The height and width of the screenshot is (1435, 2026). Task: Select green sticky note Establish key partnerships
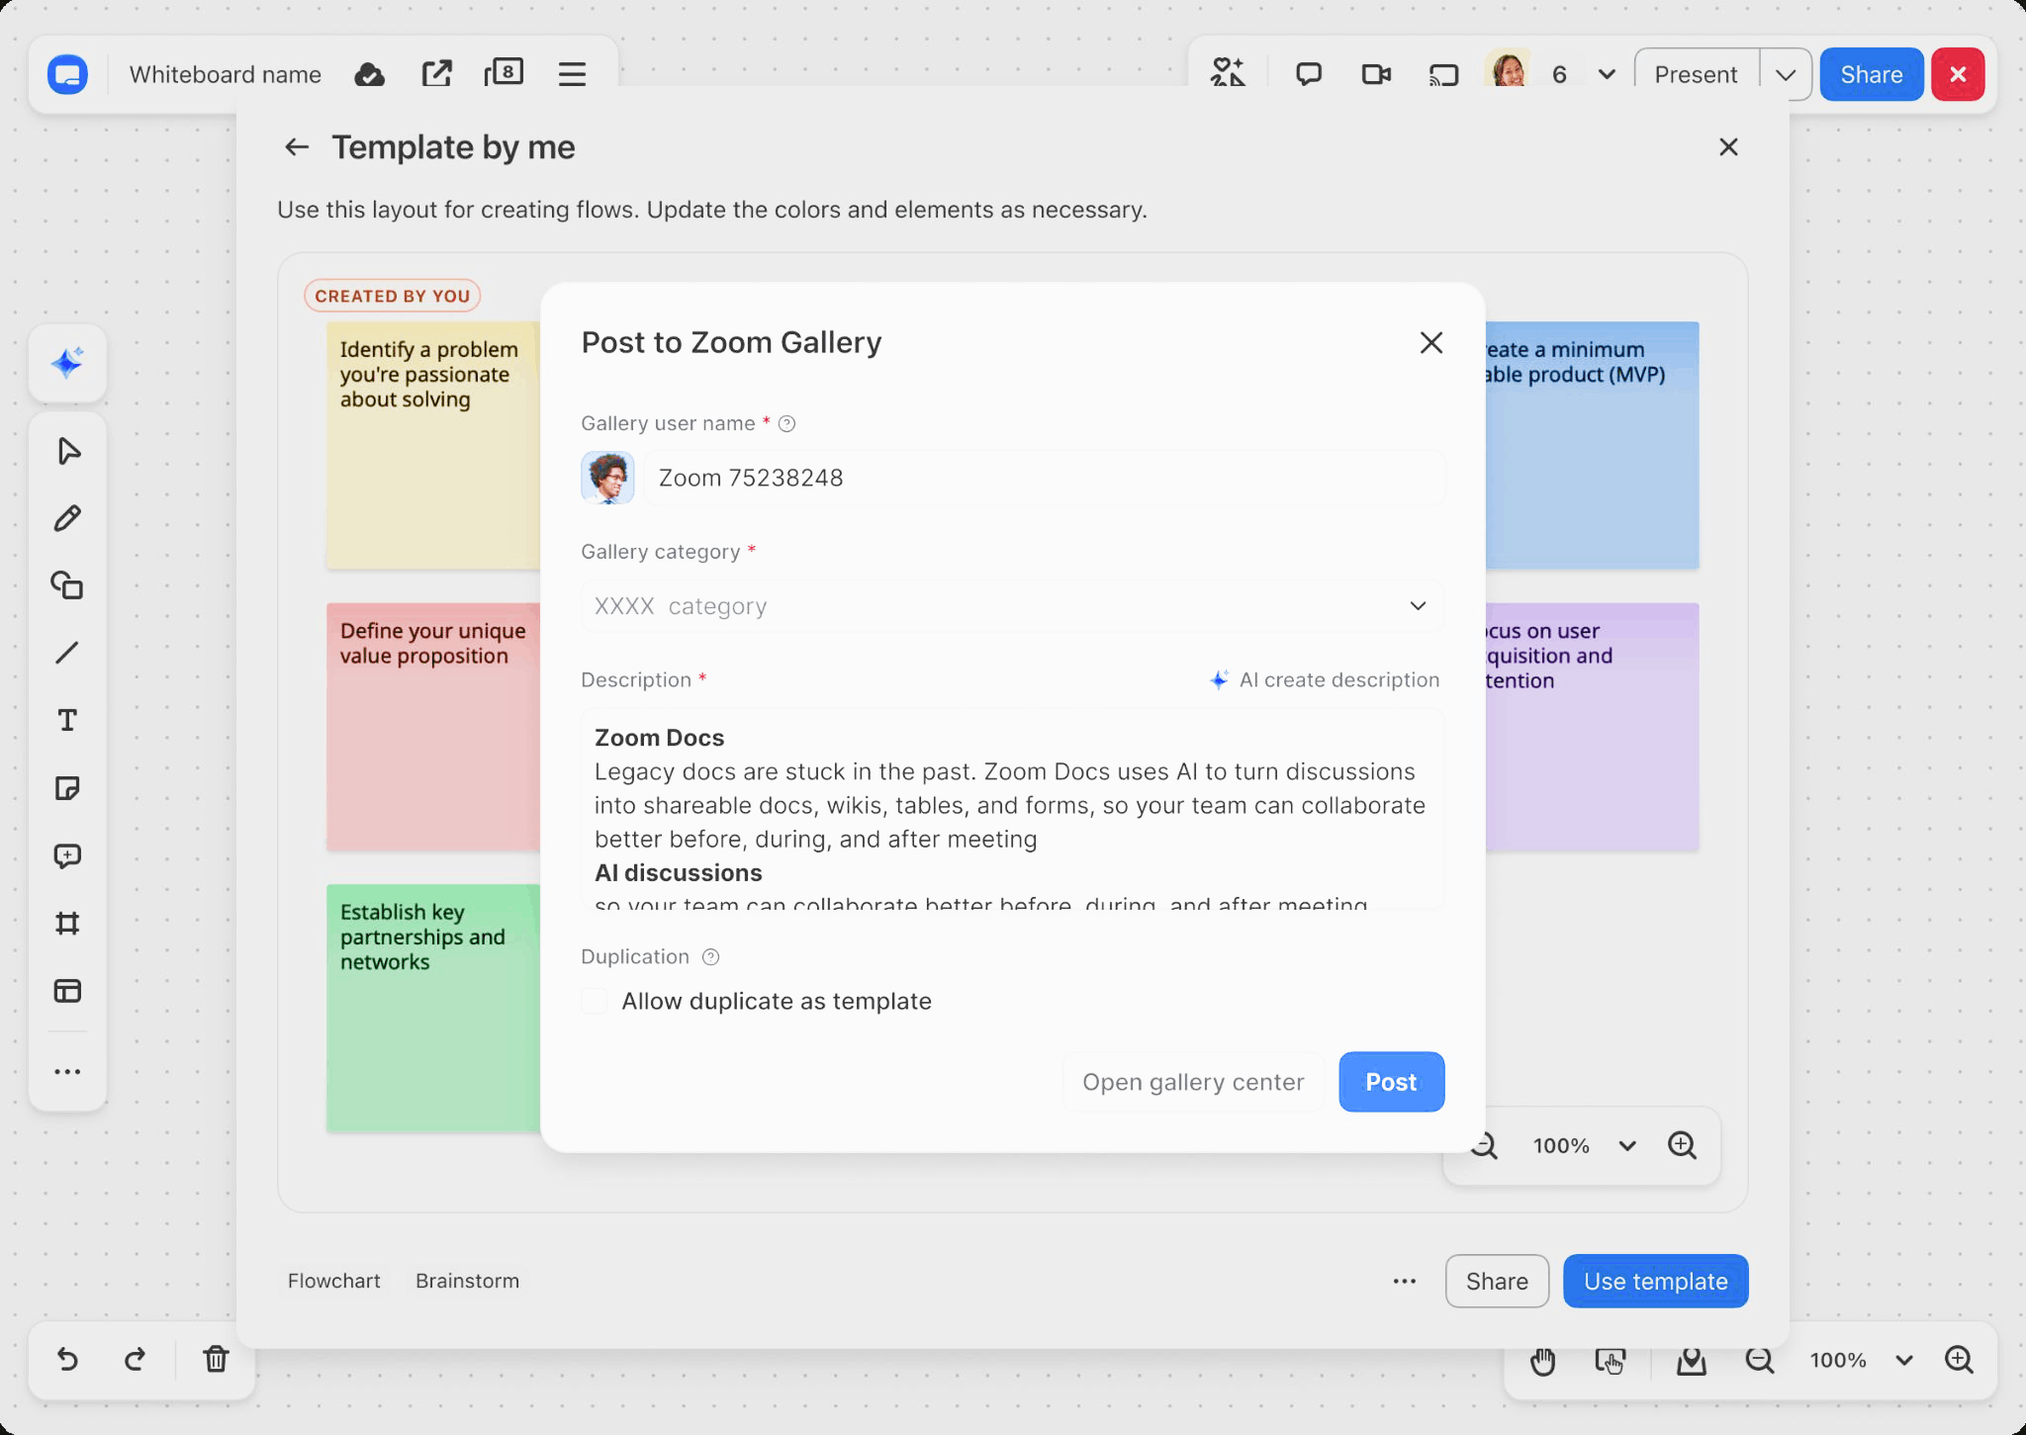click(433, 1008)
